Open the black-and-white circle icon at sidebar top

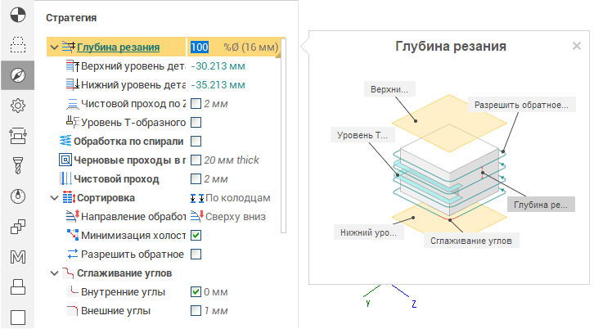coord(17,15)
